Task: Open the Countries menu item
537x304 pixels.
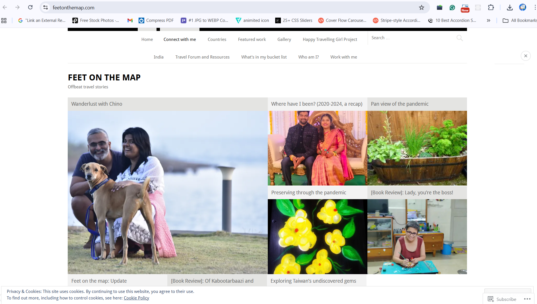Action: tap(217, 39)
